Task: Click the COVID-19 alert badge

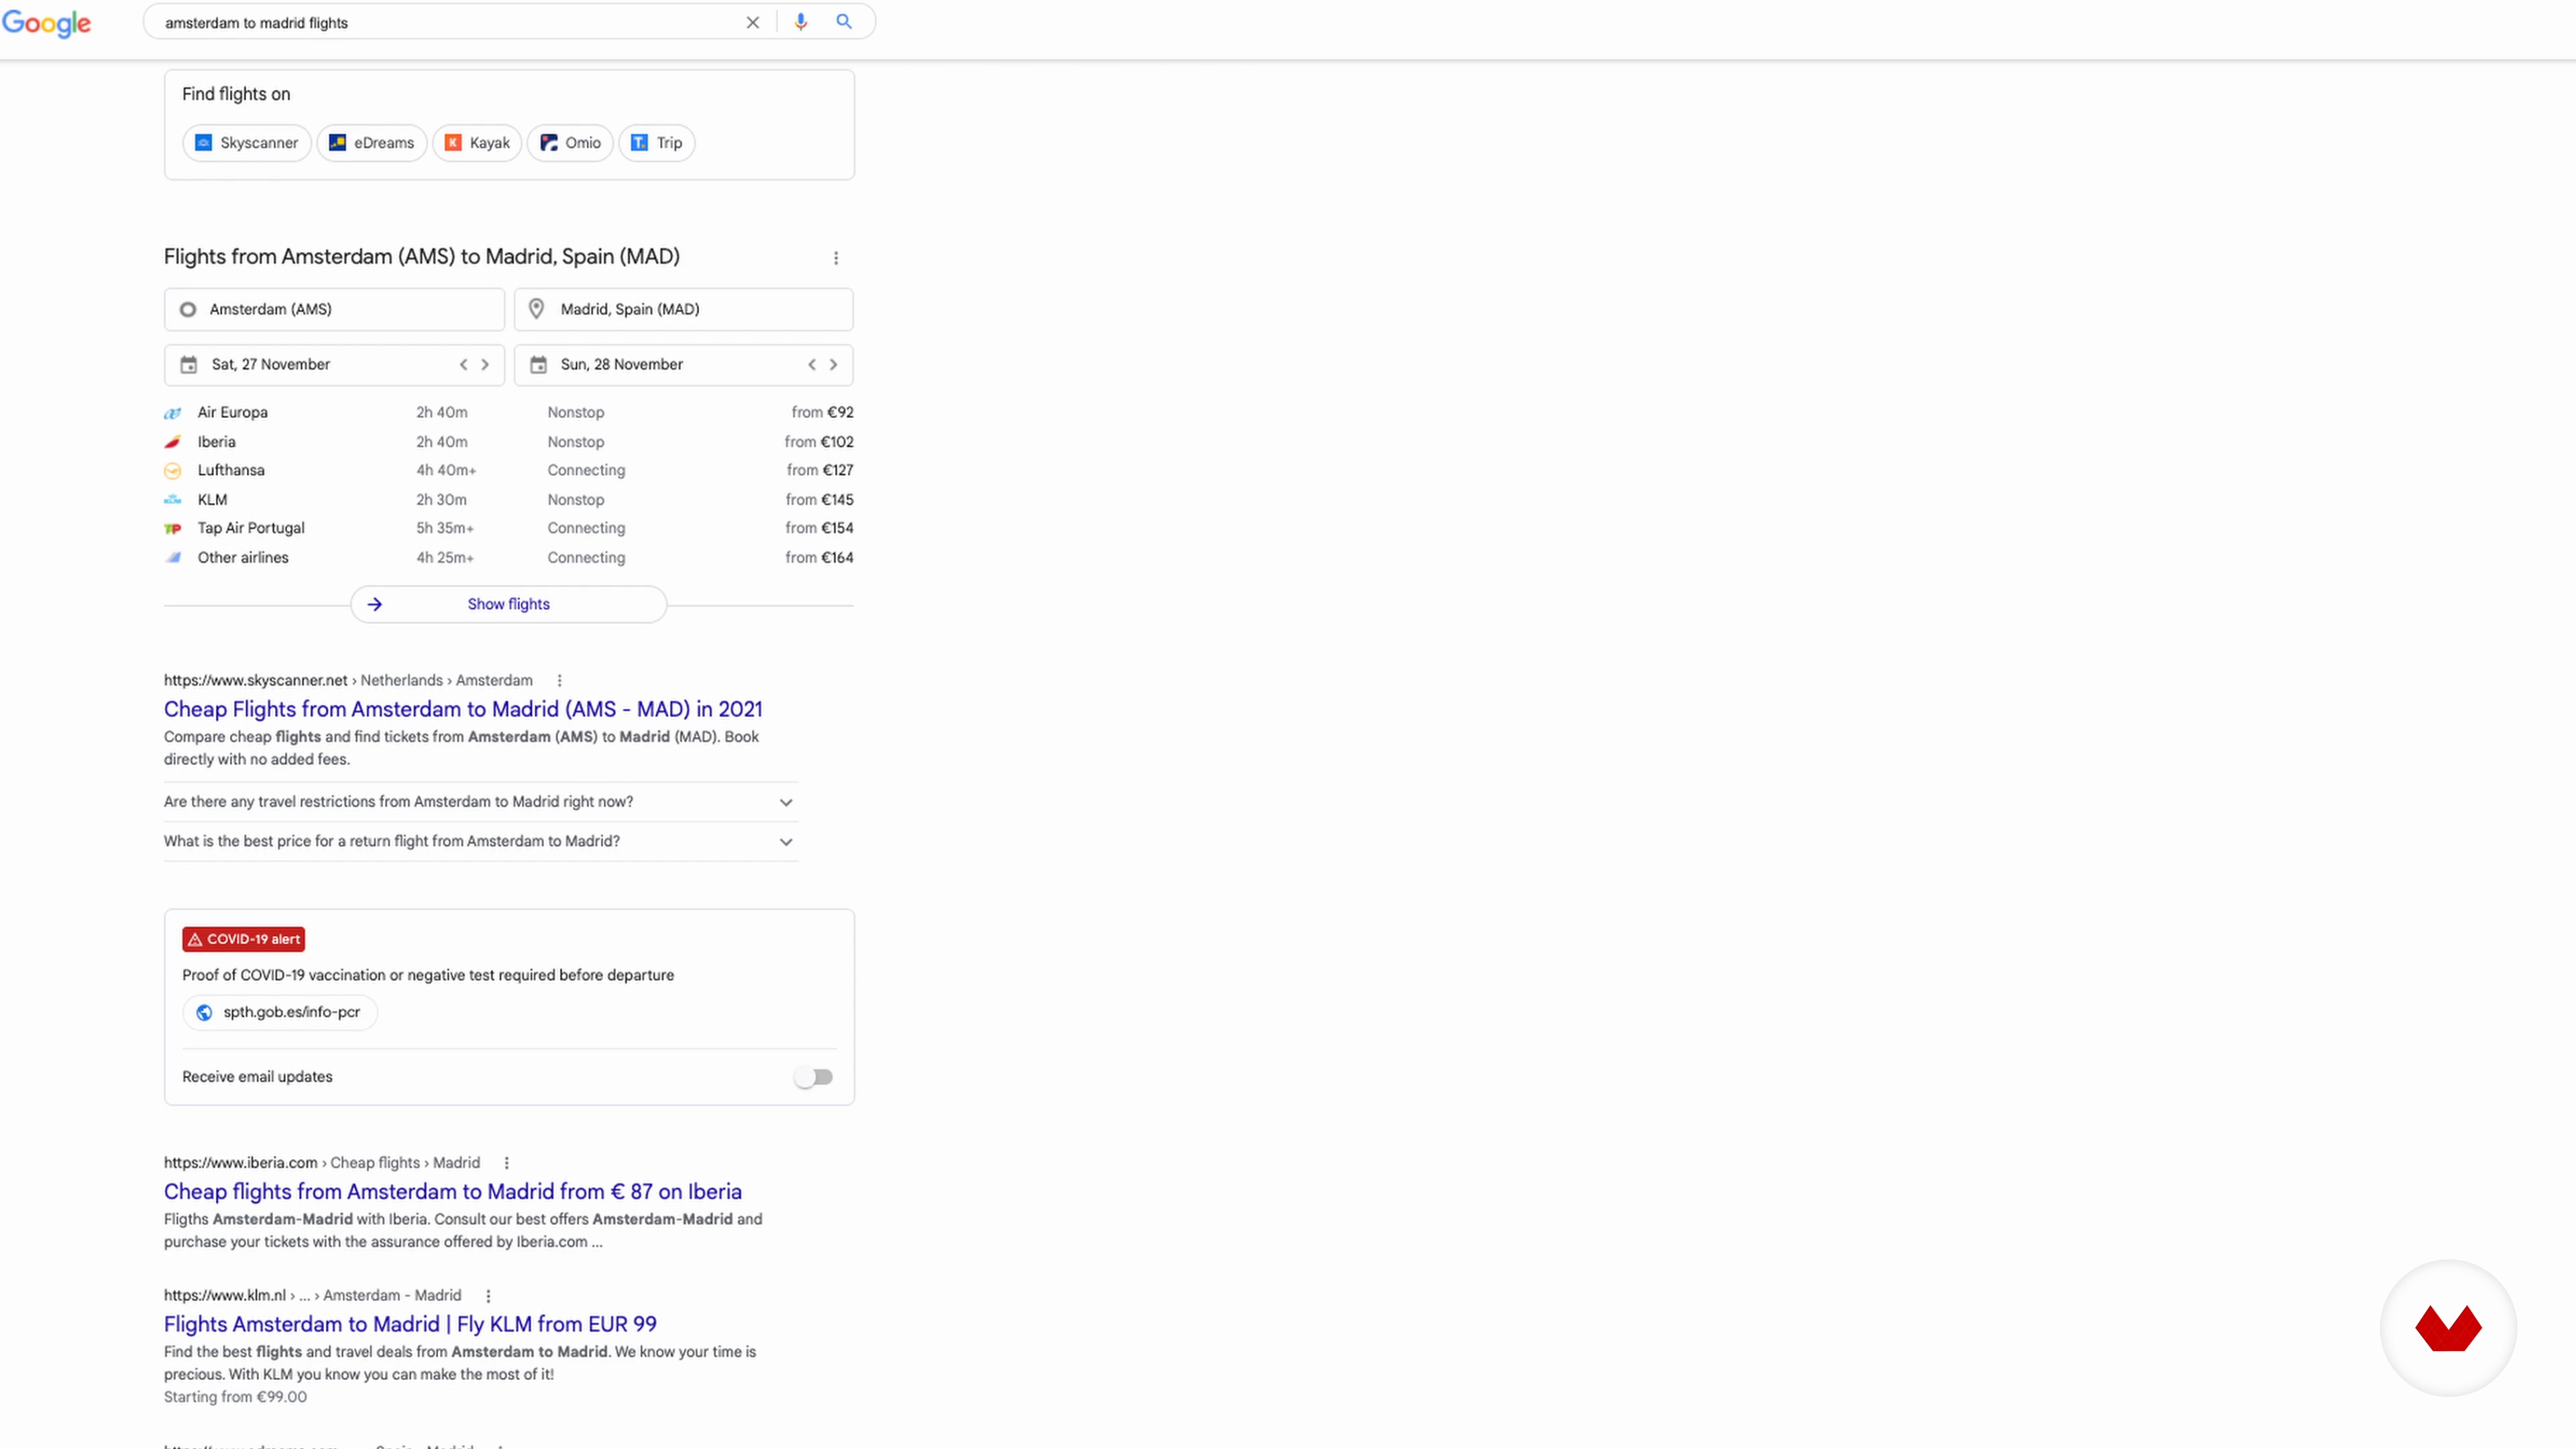Action: click(x=243, y=940)
